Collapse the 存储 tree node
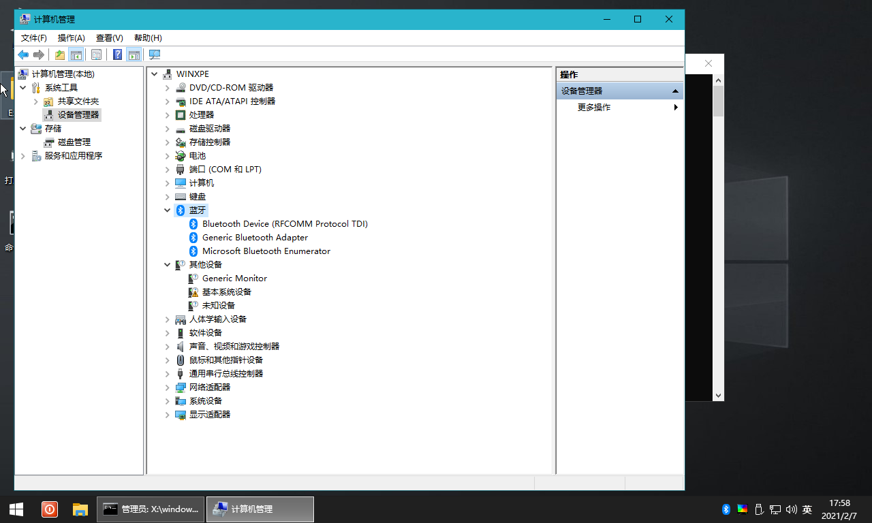The height and width of the screenshot is (523, 872). (22, 128)
